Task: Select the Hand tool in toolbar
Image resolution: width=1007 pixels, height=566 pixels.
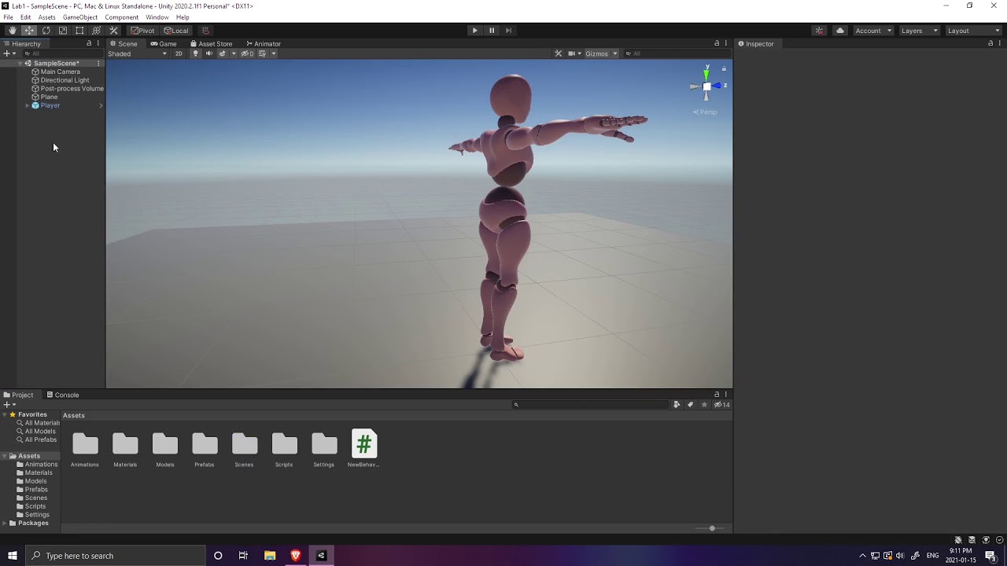Action: point(12,31)
